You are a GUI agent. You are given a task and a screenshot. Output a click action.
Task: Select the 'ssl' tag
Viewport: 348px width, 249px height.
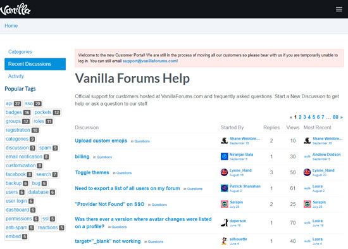tap(49, 219)
